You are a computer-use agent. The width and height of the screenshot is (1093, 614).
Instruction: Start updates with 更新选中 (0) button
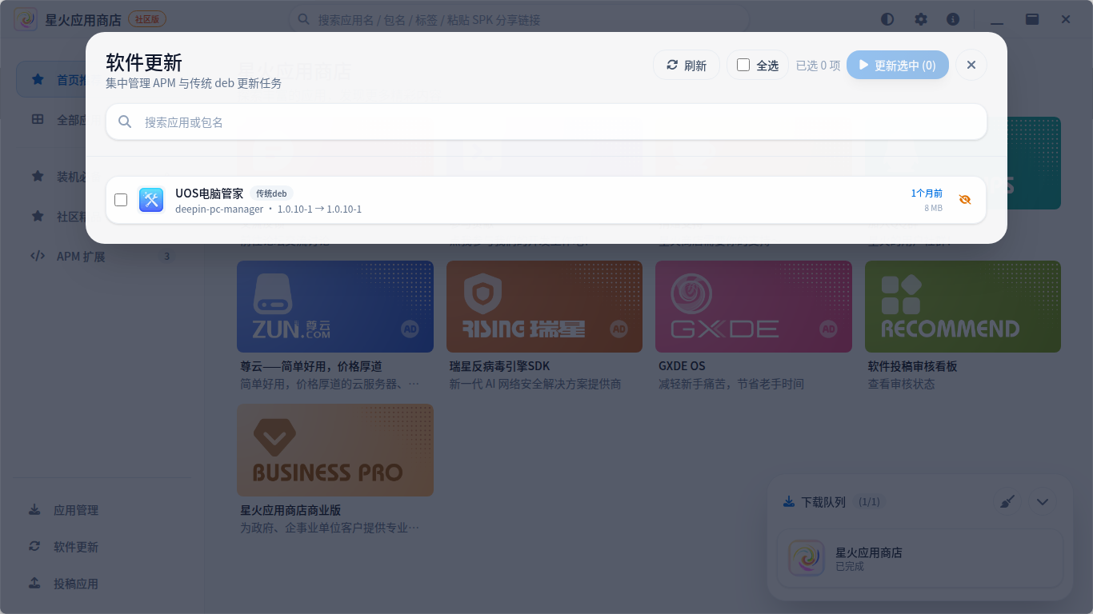(898, 66)
